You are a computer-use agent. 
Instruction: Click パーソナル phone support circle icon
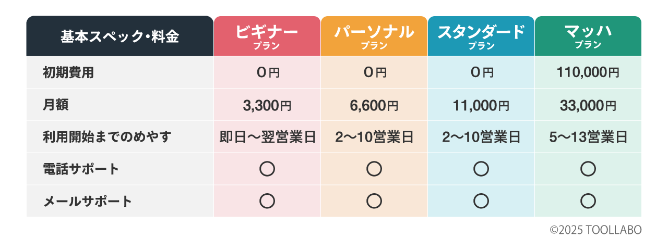click(374, 169)
